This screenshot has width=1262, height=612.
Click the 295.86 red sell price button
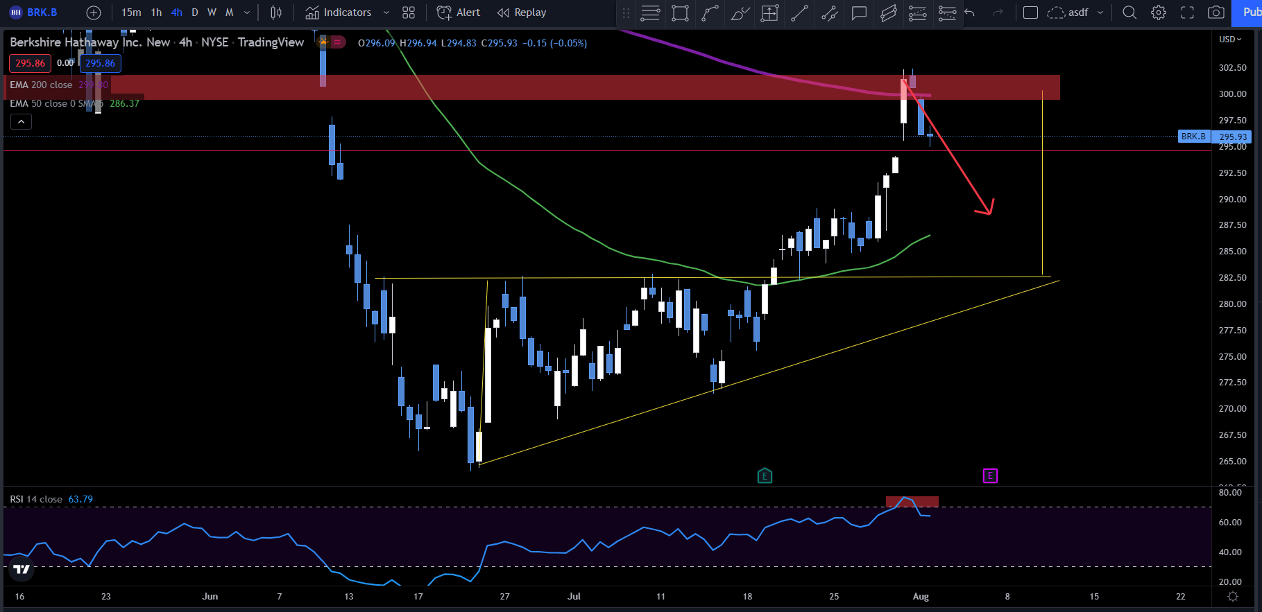30,63
